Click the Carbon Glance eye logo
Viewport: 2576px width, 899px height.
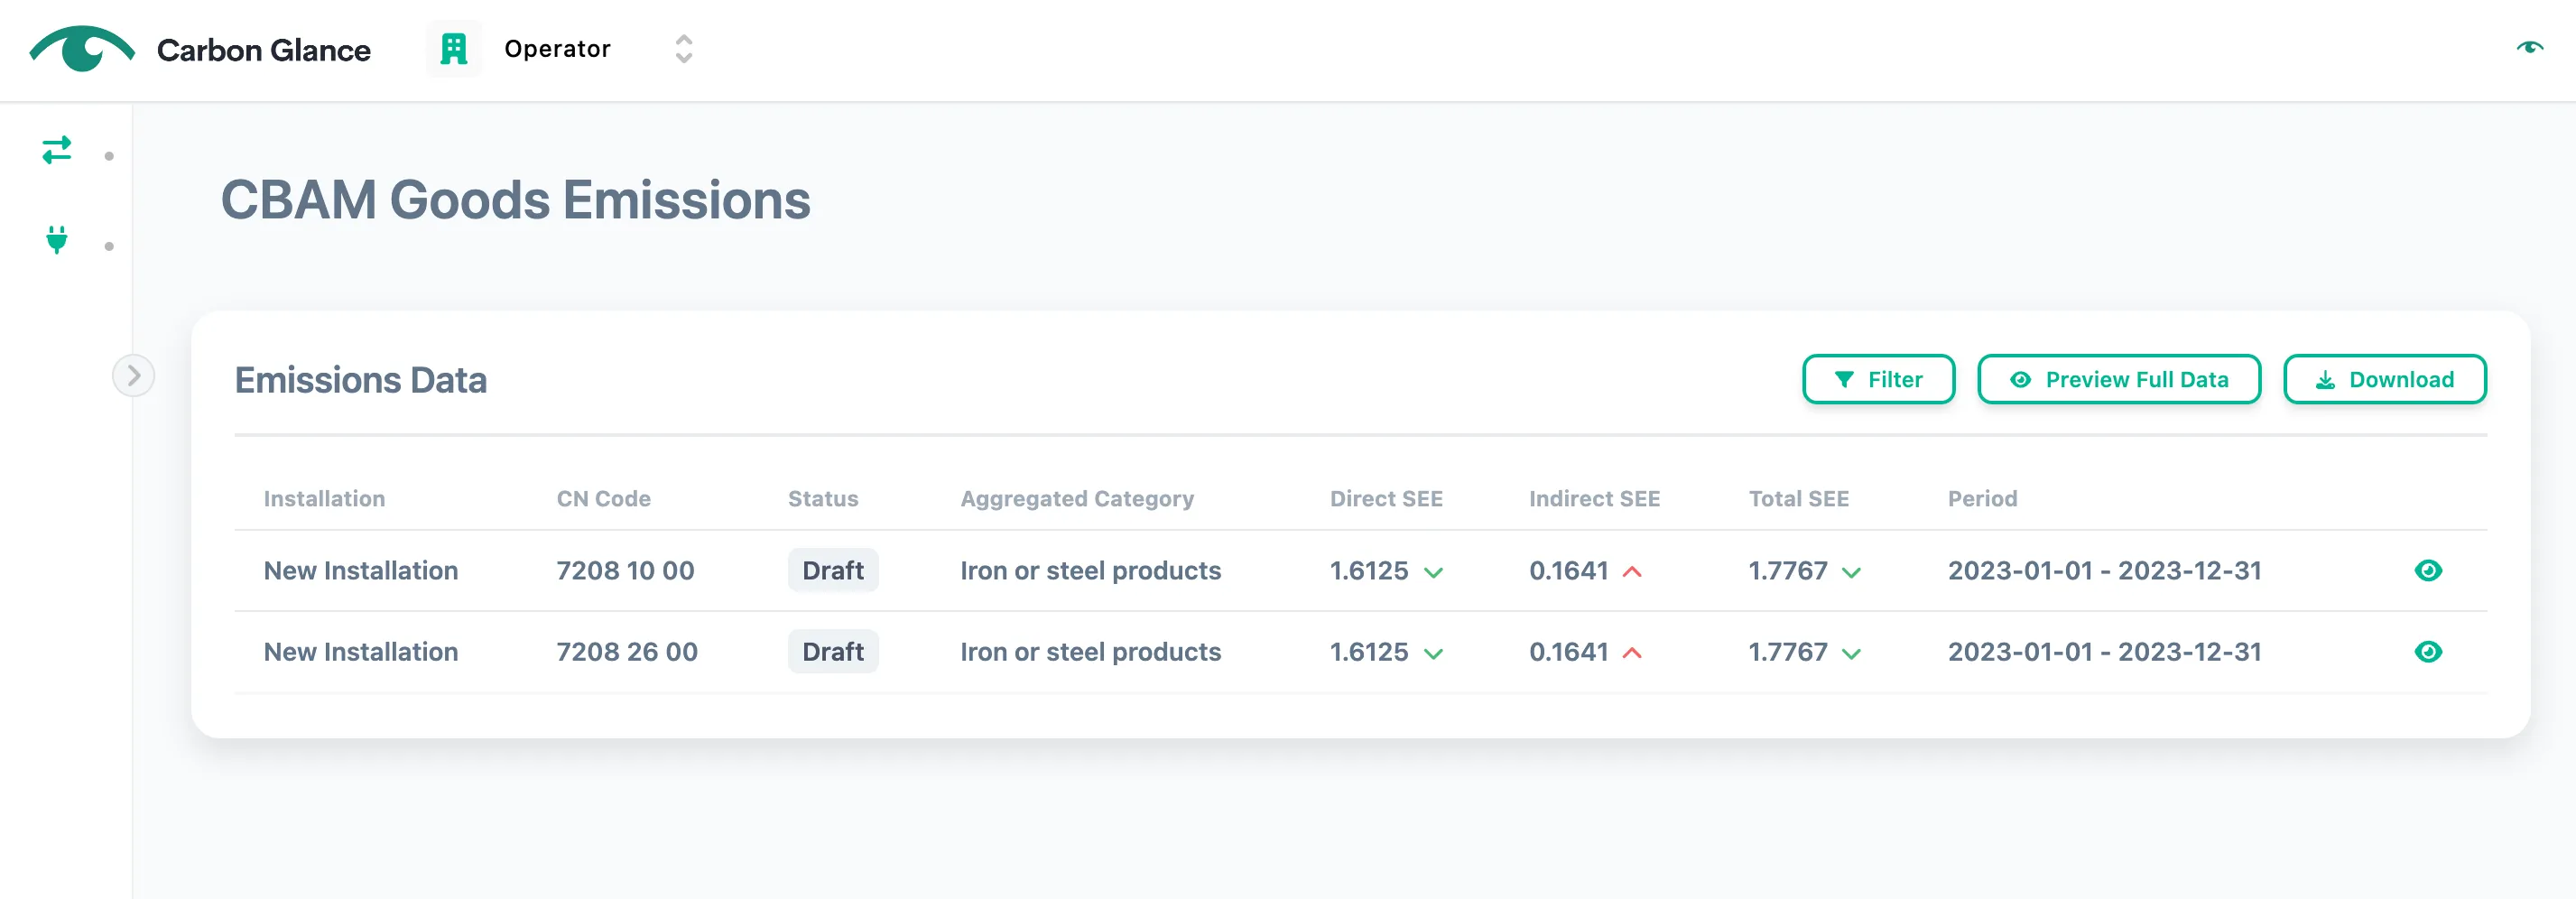click(82, 48)
